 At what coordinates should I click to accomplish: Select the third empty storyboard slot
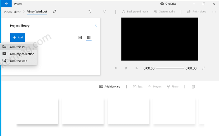coord(129,111)
